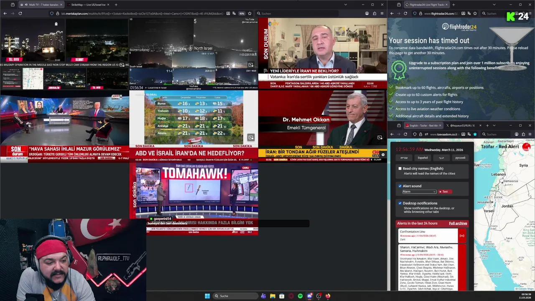This screenshot has height=301, width=535.
Task: Uncheck the Alert sound checkbox
Action: pos(400,186)
